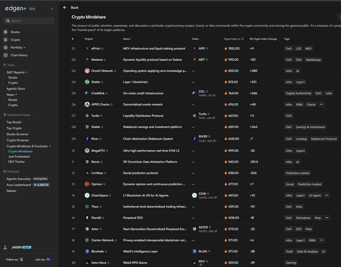Open Chat History in sidebar

pos(19,55)
